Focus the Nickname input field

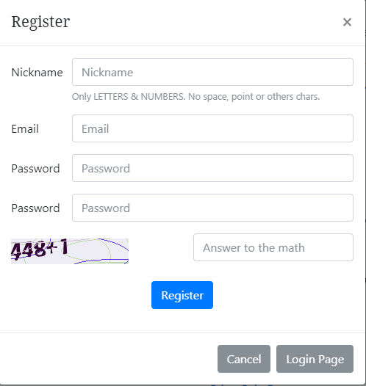click(x=212, y=72)
